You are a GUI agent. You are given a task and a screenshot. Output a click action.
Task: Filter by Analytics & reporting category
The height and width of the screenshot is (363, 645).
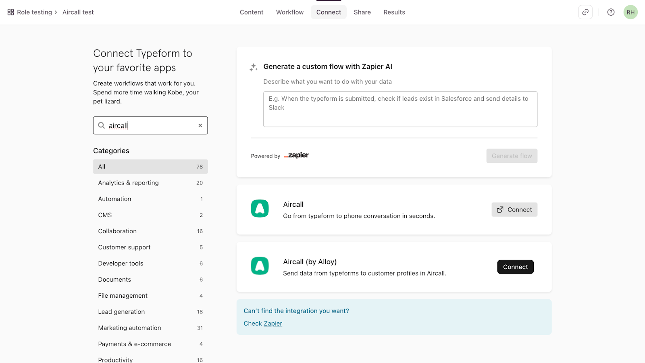[x=150, y=183]
